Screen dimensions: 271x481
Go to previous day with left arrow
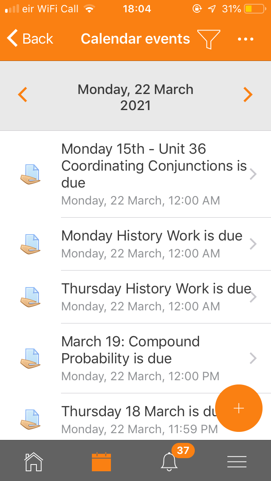pos(23,94)
